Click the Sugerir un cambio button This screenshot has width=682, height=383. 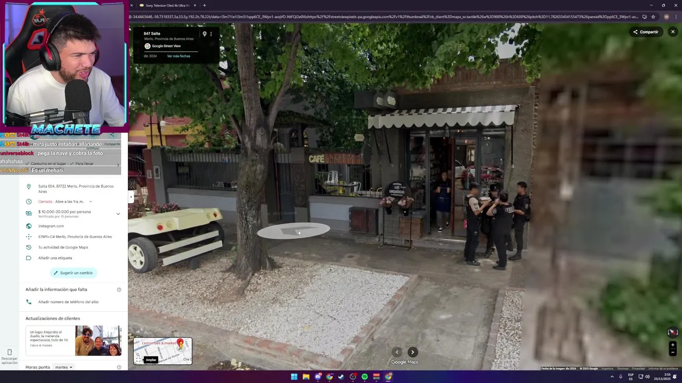point(73,273)
